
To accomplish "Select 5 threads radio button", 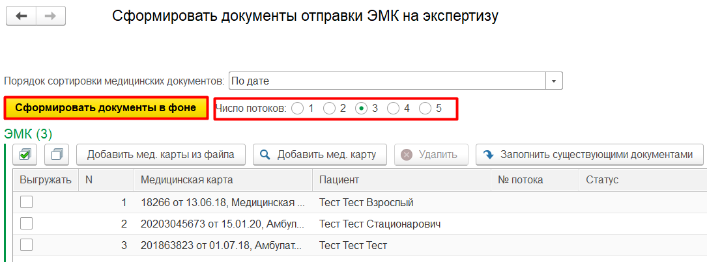I will click(x=426, y=109).
